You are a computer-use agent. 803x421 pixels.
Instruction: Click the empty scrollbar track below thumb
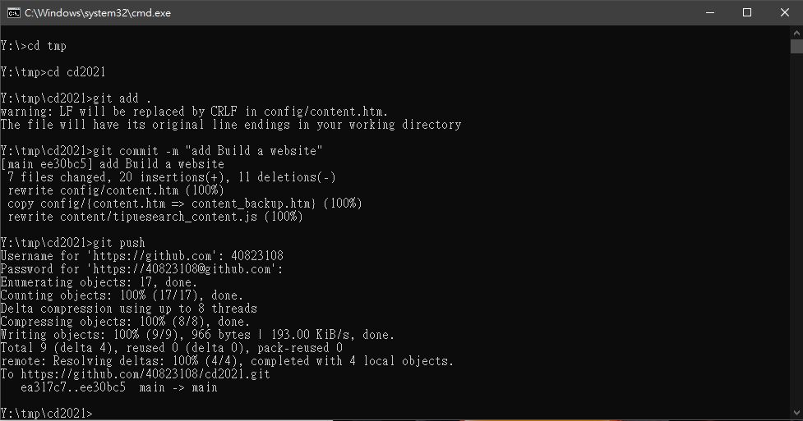tap(796, 230)
